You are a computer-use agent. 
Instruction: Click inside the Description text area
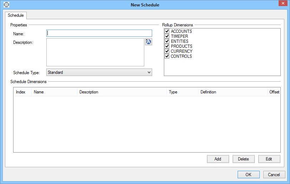95,52
